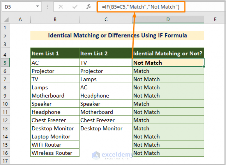This screenshot has width=226, height=165.
Task: Select "Chest Freezer" in Item List 2
Action: point(106,120)
